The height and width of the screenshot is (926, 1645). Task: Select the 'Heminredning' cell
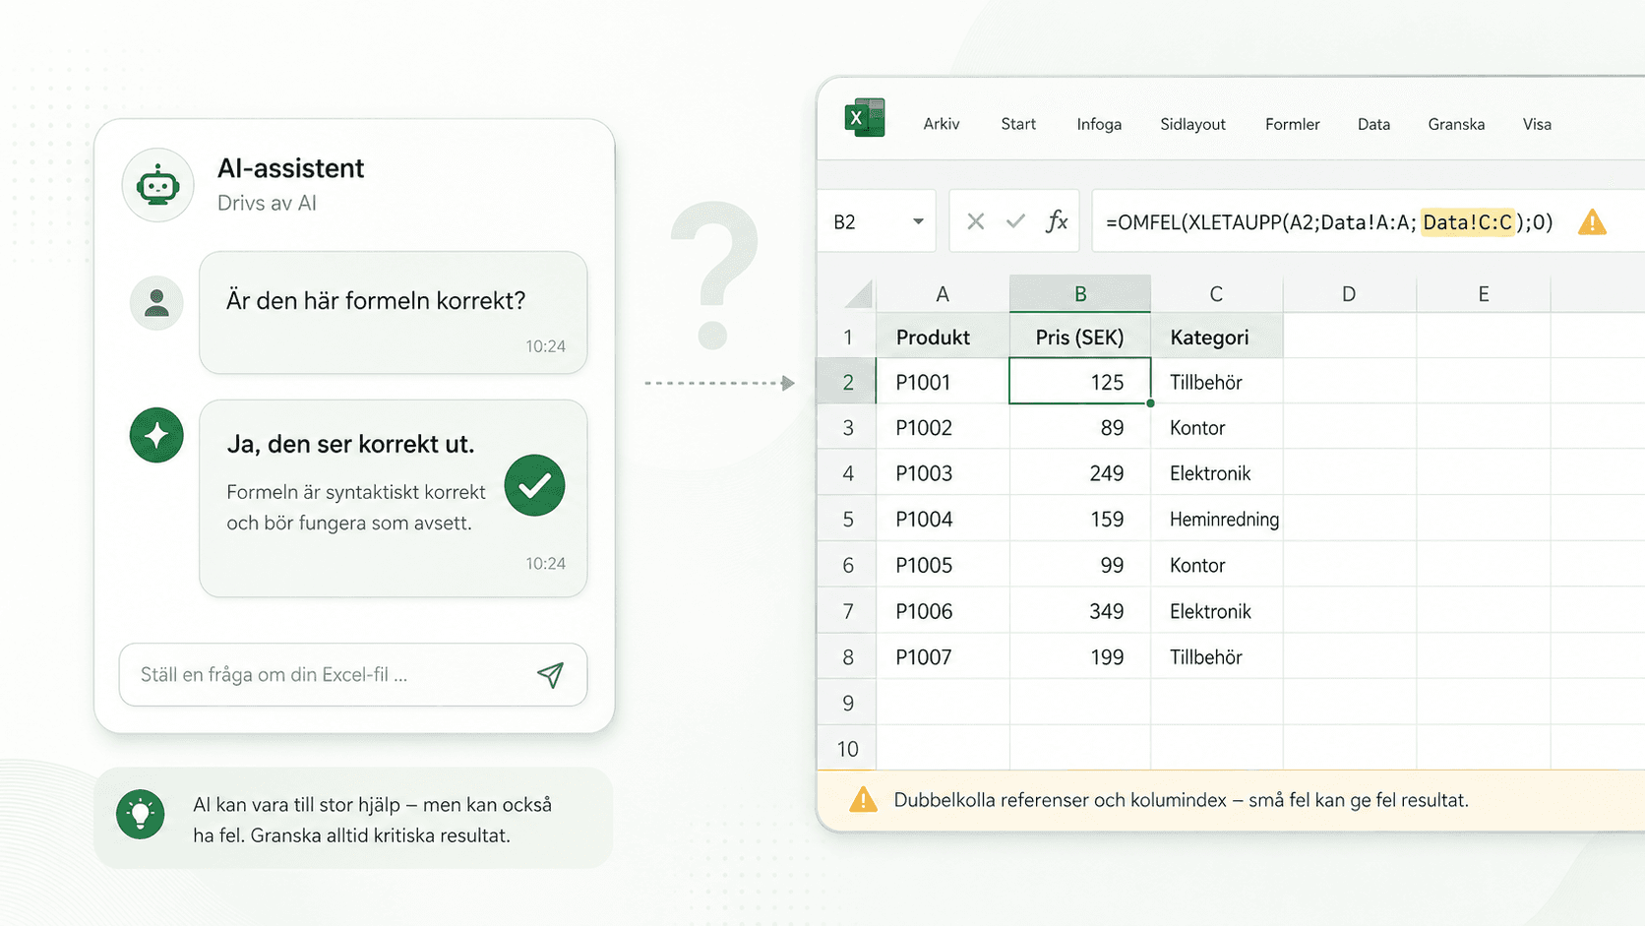[x=1216, y=519]
